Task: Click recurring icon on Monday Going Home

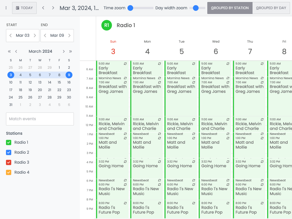Action: tap(159, 162)
